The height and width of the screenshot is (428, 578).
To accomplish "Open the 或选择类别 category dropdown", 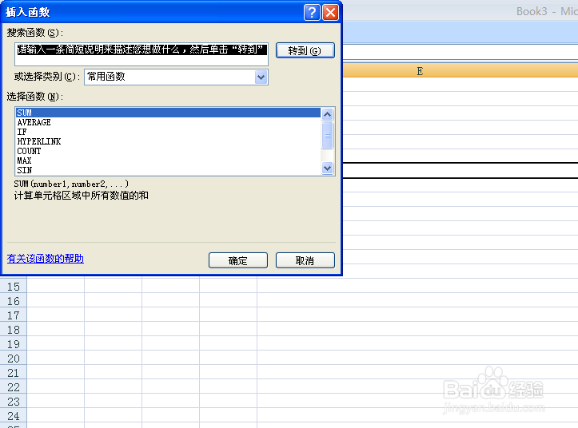I will tap(261, 77).
